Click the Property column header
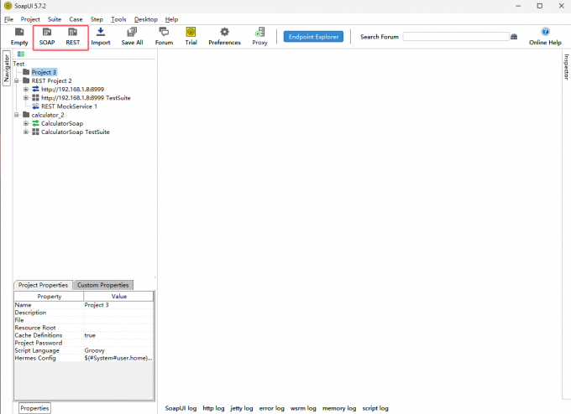This screenshot has height=414, width=571. (x=50, y=296)
